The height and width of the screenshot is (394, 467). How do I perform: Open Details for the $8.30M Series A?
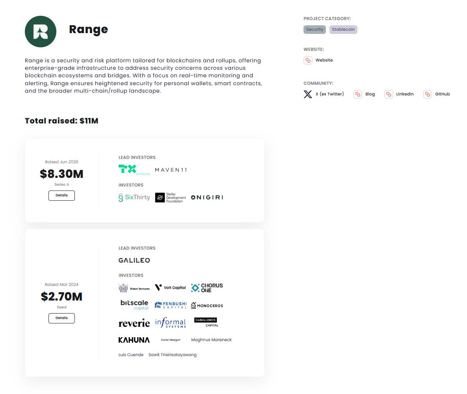[61, 196]
